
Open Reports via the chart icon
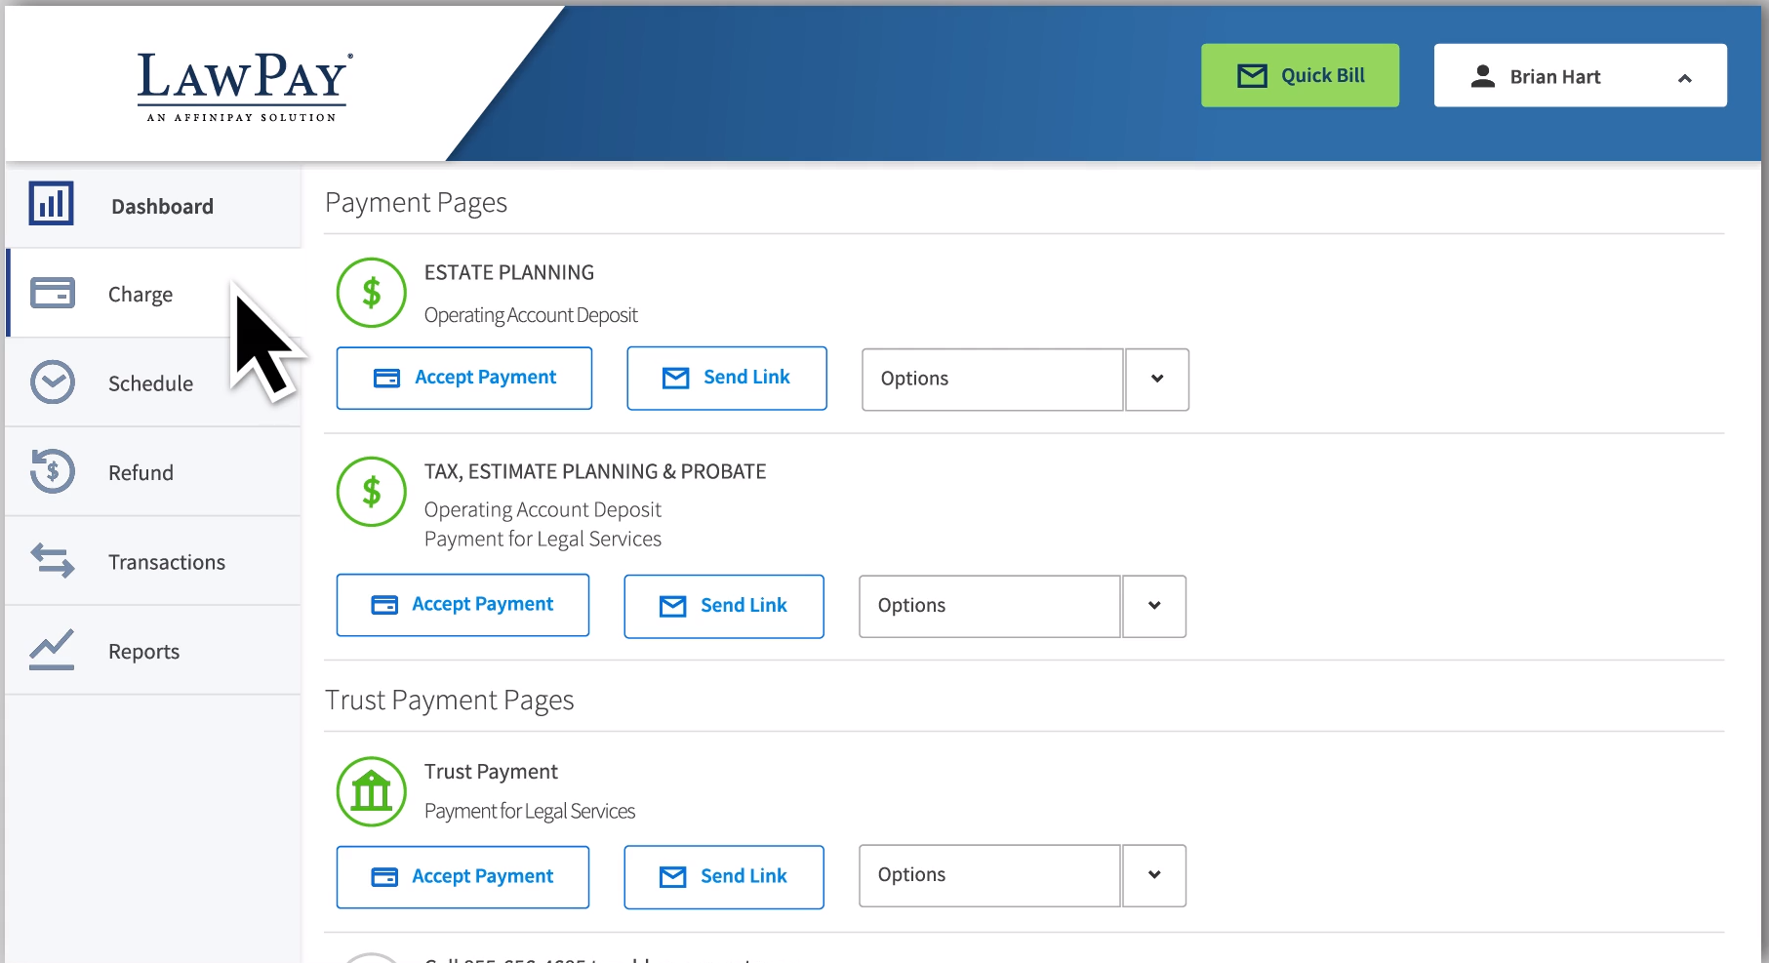51,649
